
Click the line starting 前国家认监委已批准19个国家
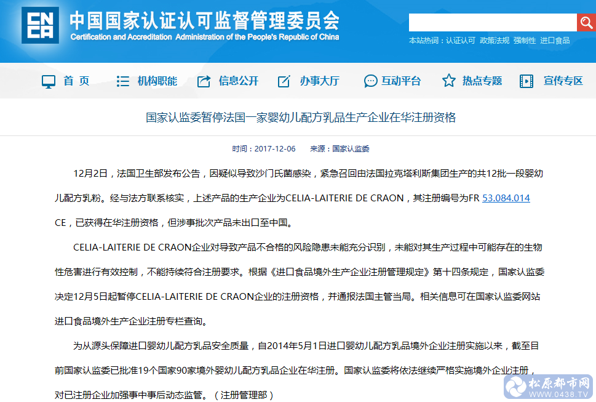295,371
